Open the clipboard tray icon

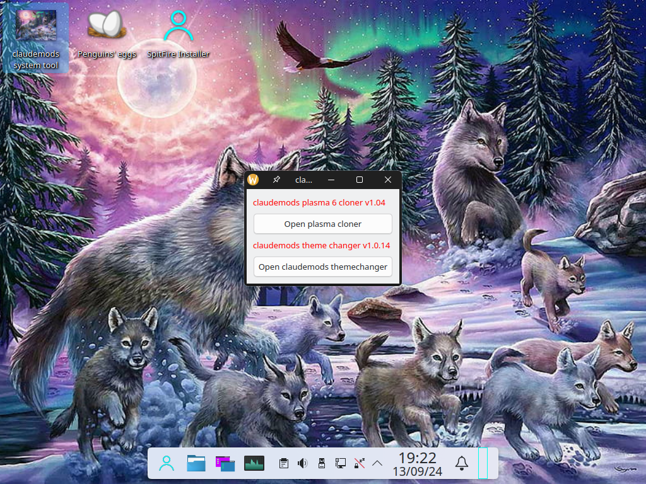coord(283,463)
